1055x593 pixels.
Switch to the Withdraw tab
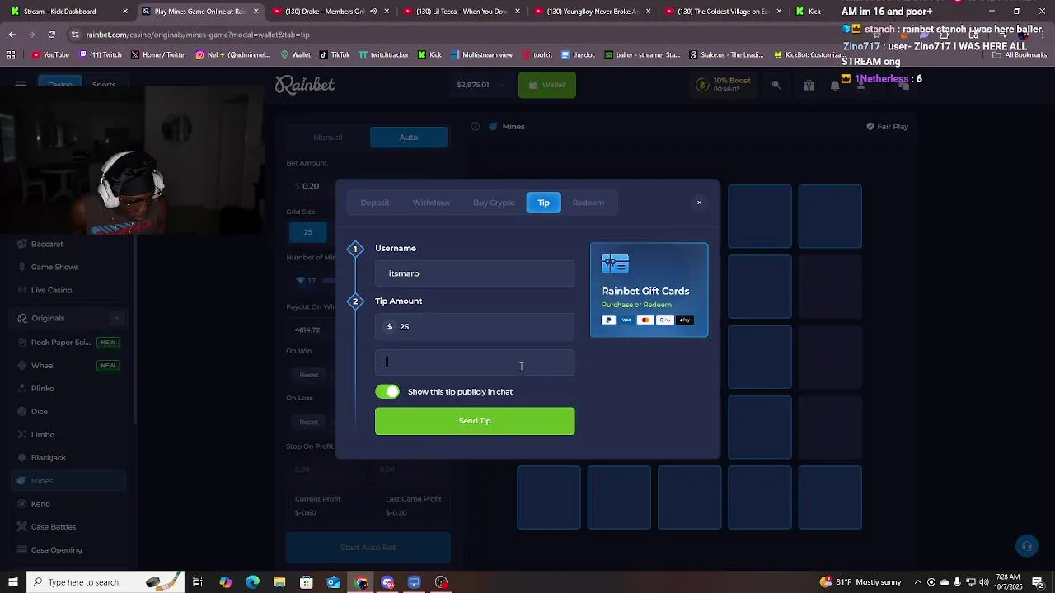pyautogui.click(x=431, y=203)
